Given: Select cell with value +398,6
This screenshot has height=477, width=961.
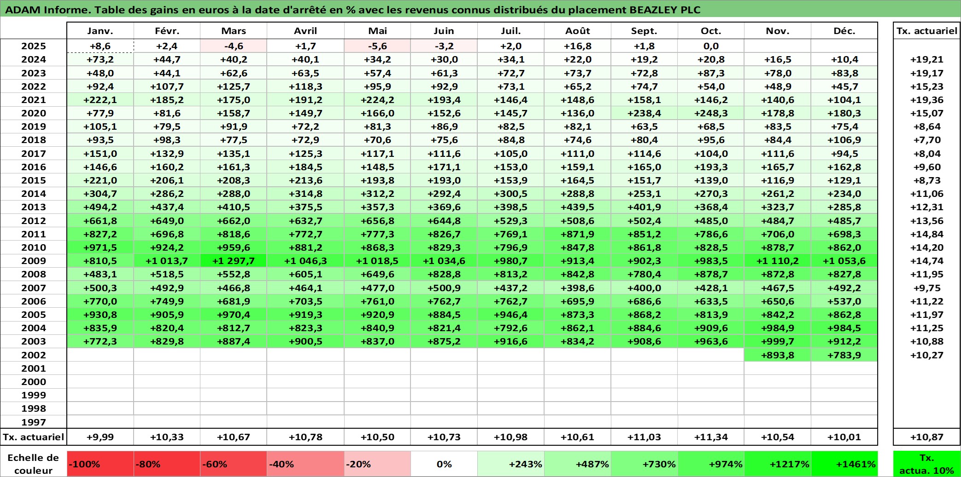Looking at the screenshot, I should (x=578, y=288).
